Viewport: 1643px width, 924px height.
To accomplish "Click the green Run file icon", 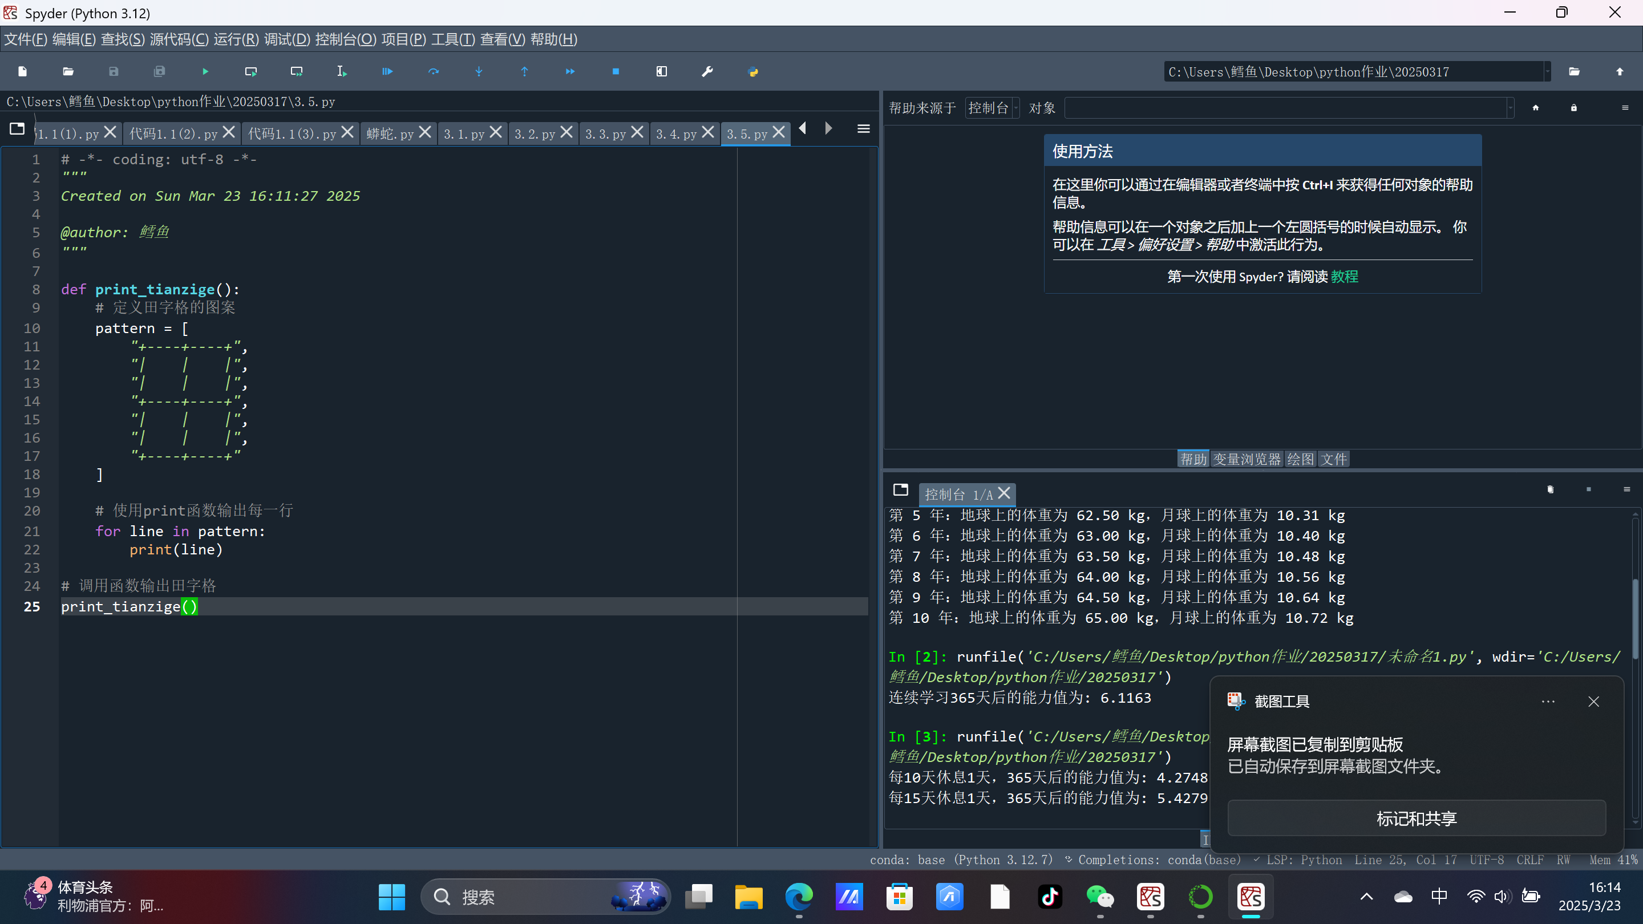I will tap(205, 71).
